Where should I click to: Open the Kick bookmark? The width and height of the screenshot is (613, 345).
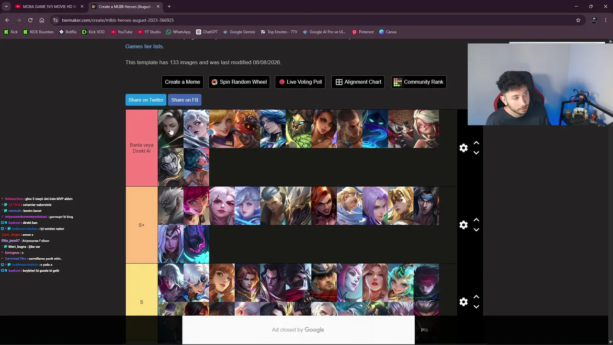[11, 32]
